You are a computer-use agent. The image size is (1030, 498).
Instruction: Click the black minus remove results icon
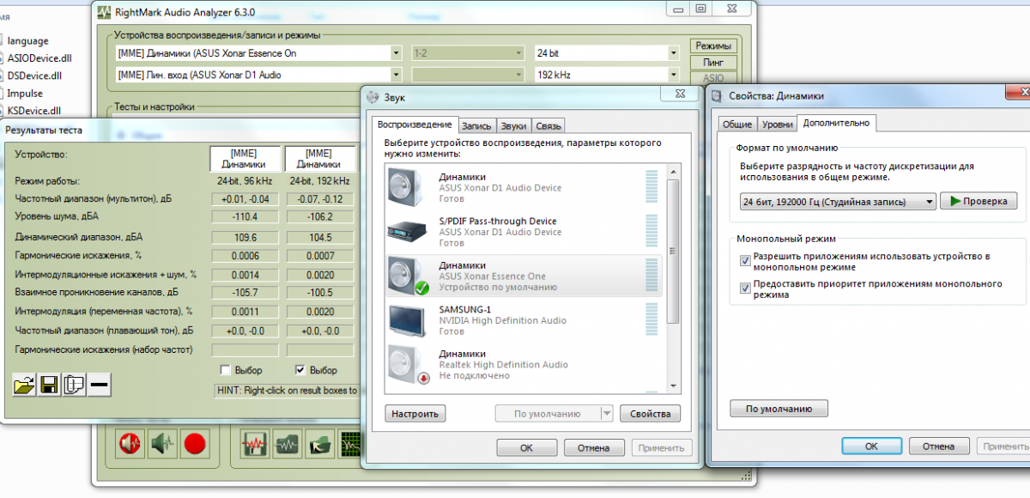(x=100, y=385)
